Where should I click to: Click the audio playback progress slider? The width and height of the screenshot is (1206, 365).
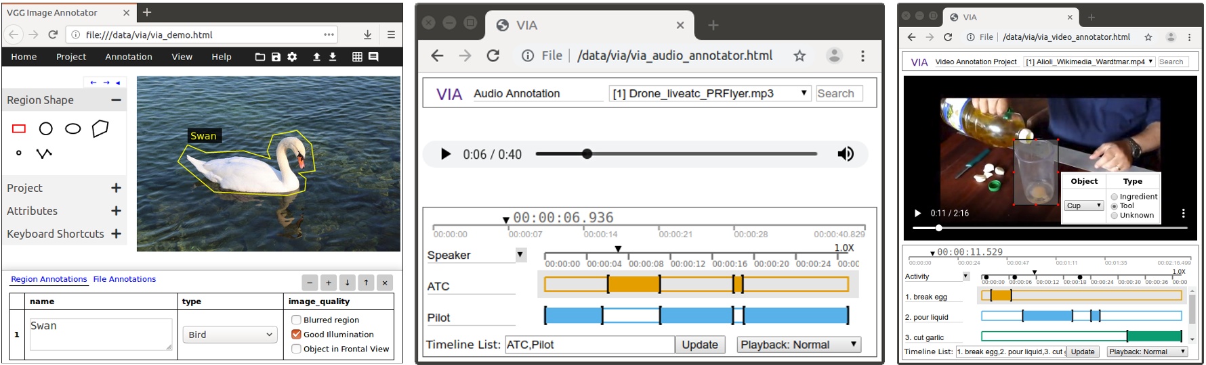[x=675, y=154]
